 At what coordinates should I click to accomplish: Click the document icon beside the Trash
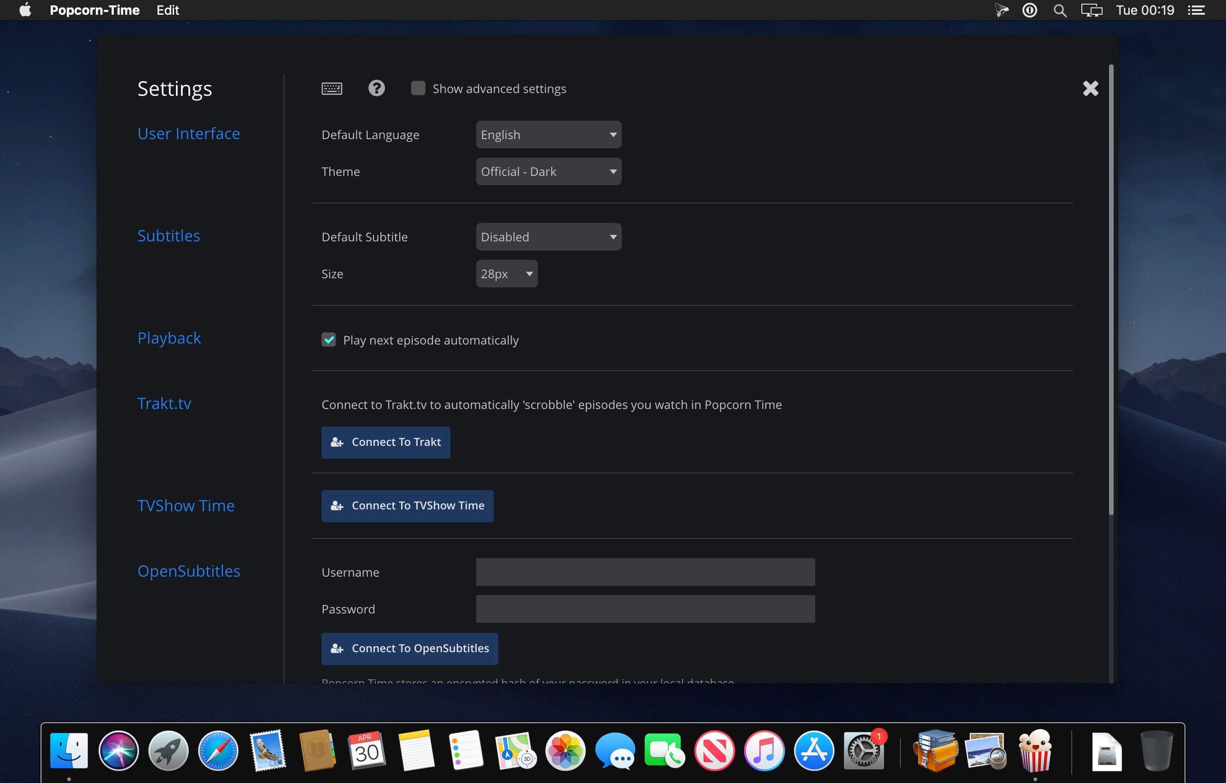(x=1107, y=751)
